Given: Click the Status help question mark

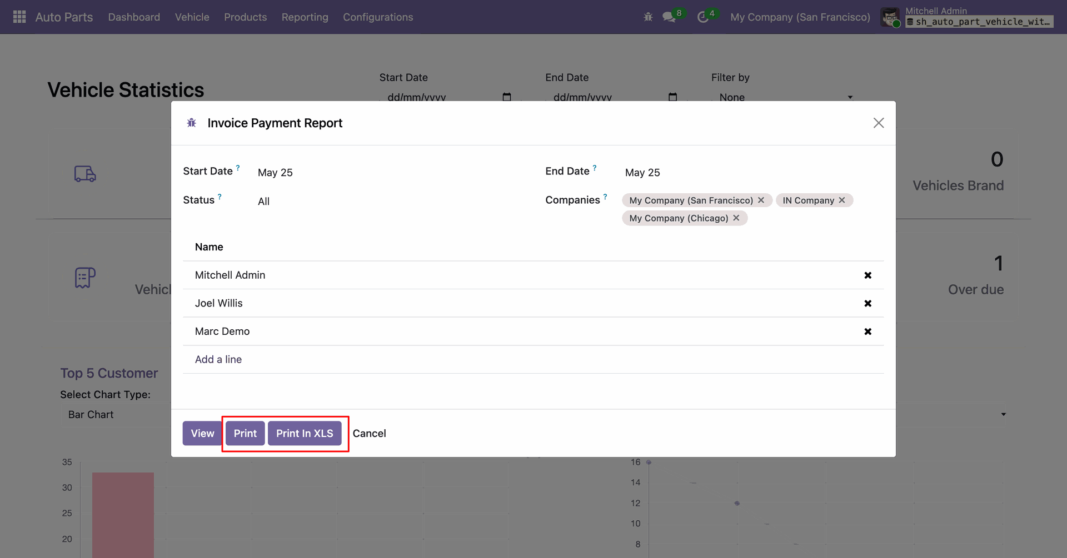Looking at the screenshot, I should click(220, 197).
